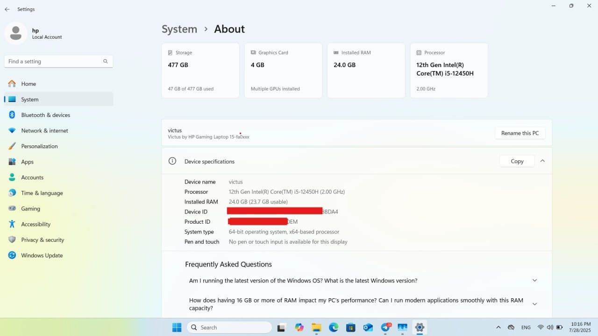Open the hp Local Account profile
The height and width of the screenshot is (336, 598).
[34, 33]
